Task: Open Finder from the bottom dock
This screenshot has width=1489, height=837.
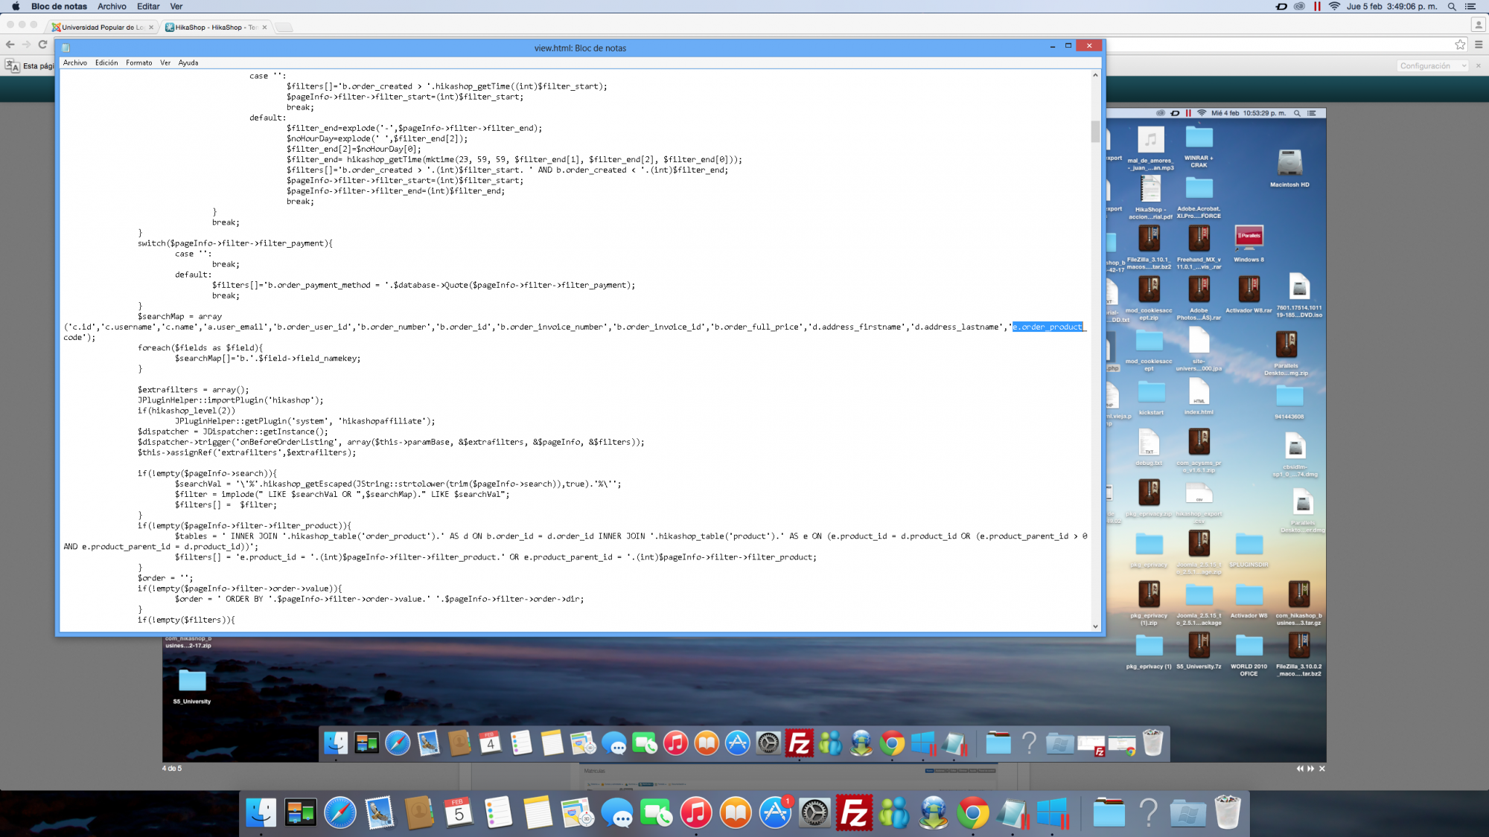Action: point(261,813)
